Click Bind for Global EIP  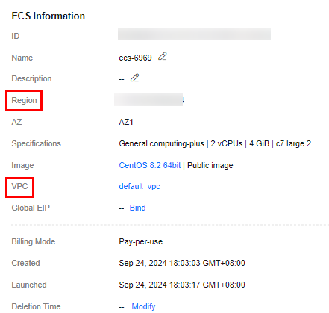pyautogui.click(x=137, y=208)
